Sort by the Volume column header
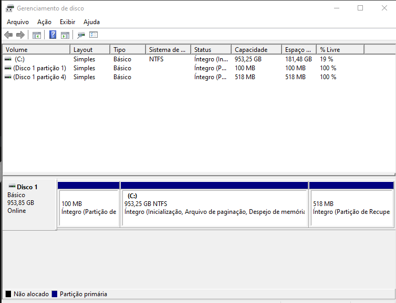 tap(36, 50)
